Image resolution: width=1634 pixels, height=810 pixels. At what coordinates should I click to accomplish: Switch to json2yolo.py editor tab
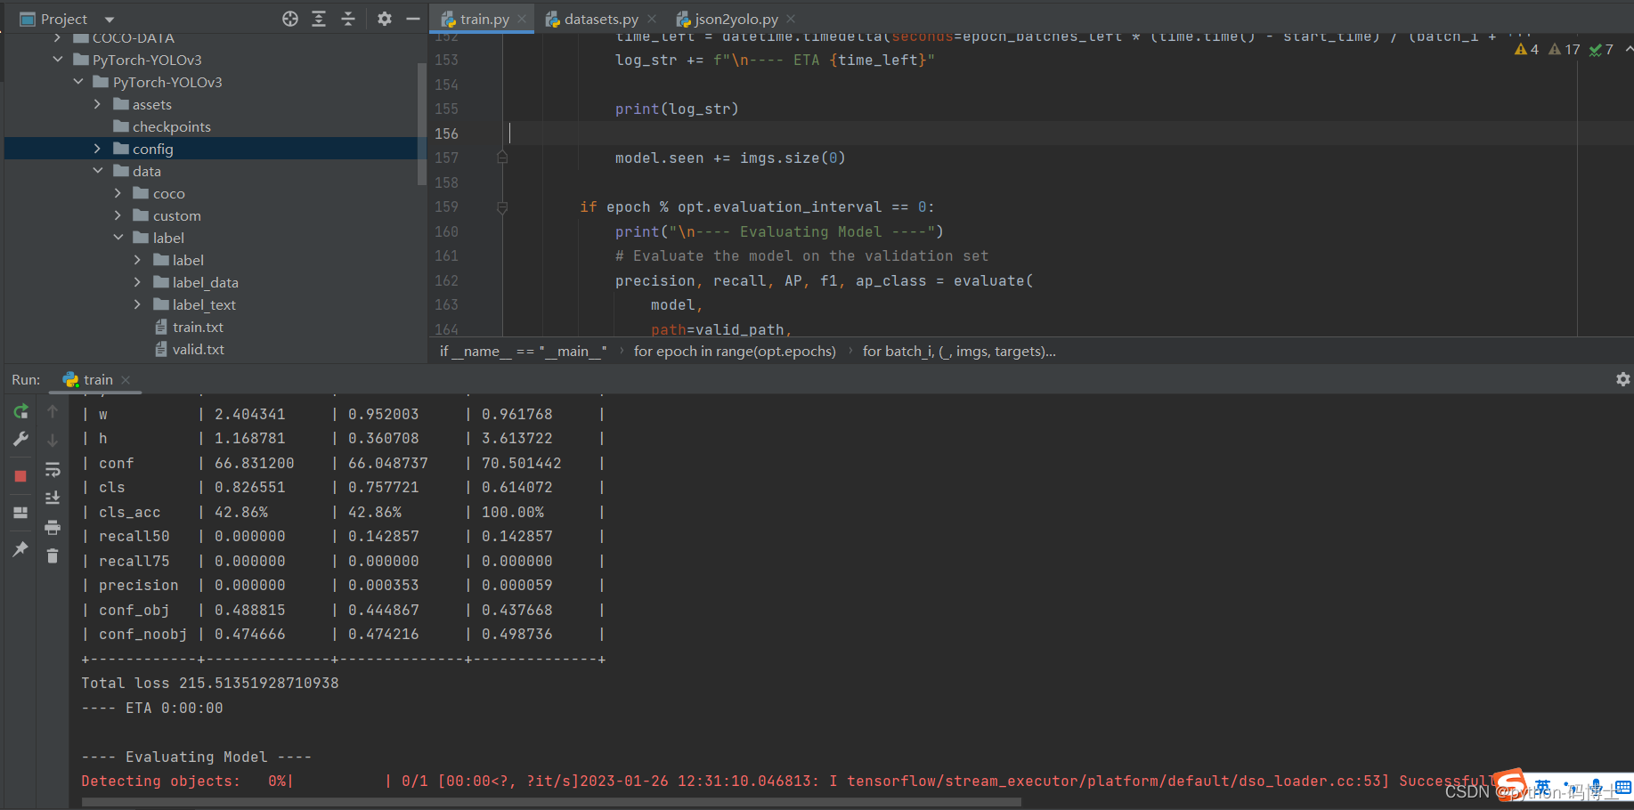pos(736,19)
